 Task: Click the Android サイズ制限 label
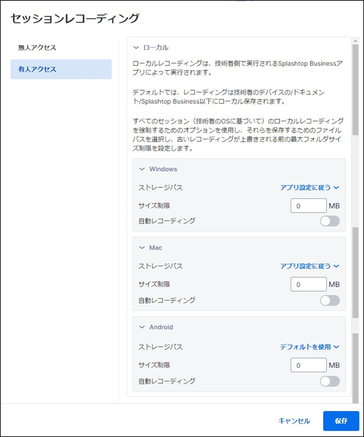pos(154,365)
